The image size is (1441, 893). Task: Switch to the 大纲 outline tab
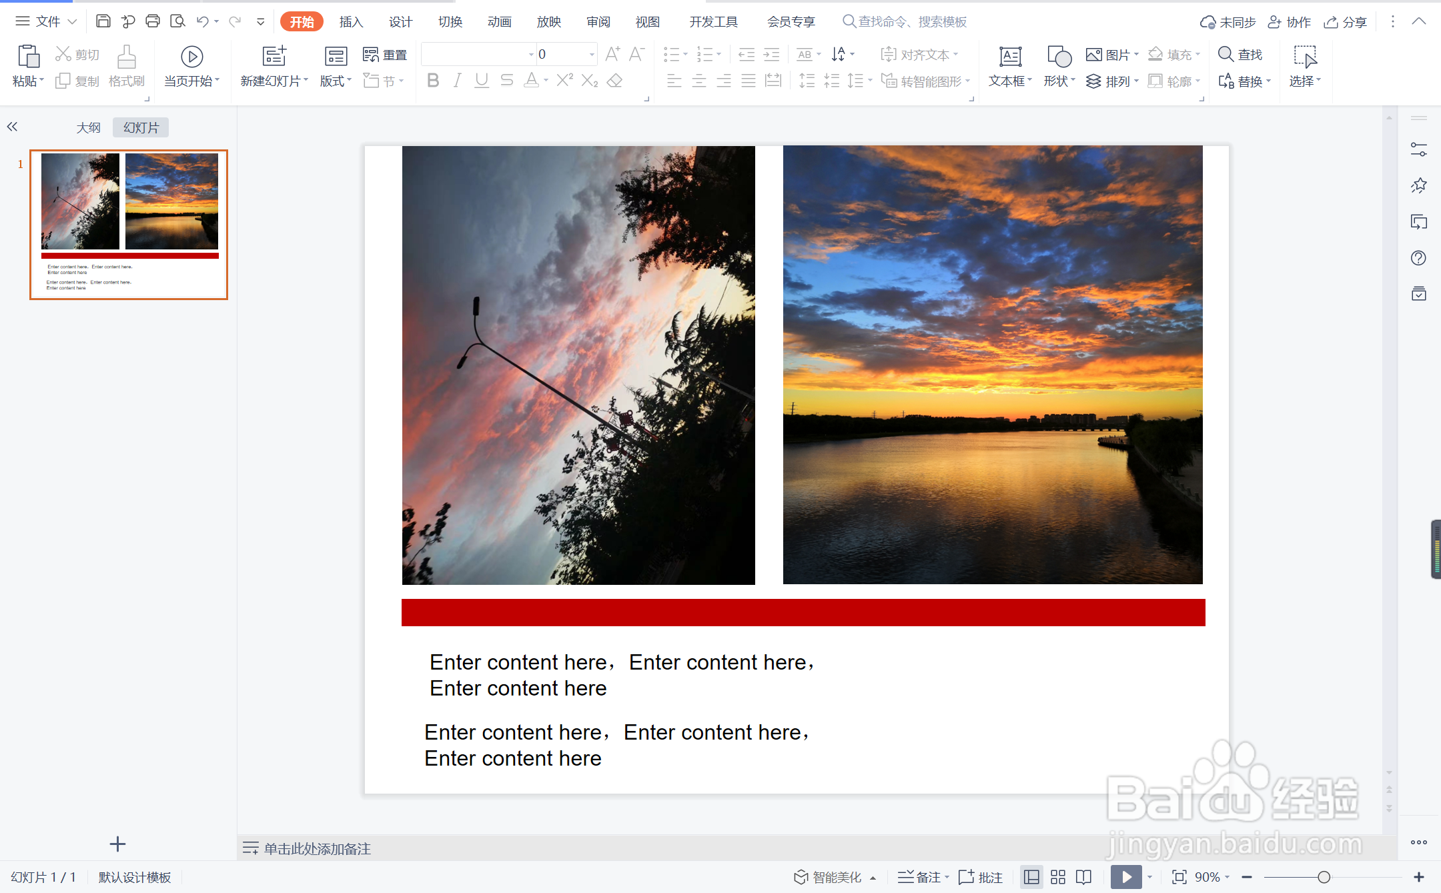[88, 127]
